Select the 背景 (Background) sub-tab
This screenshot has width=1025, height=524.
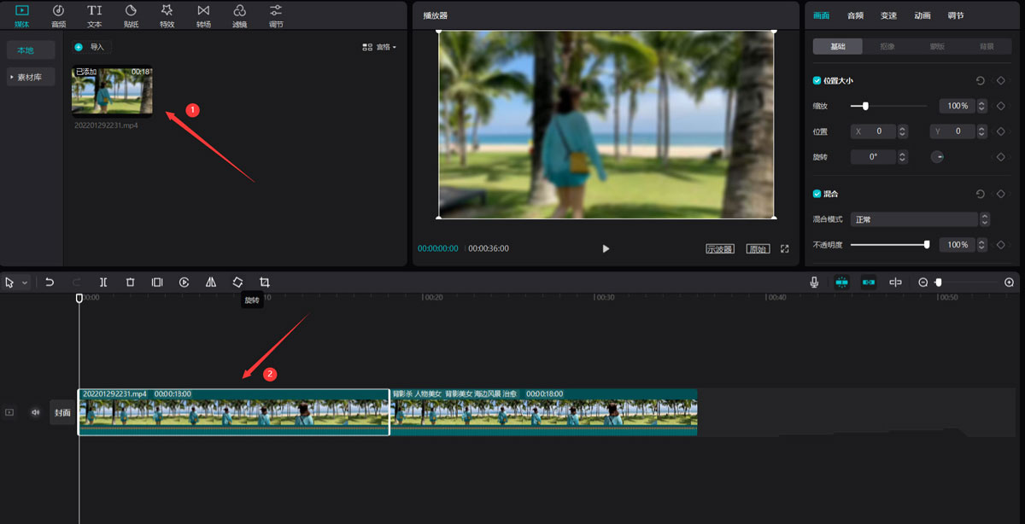point(987,46)
